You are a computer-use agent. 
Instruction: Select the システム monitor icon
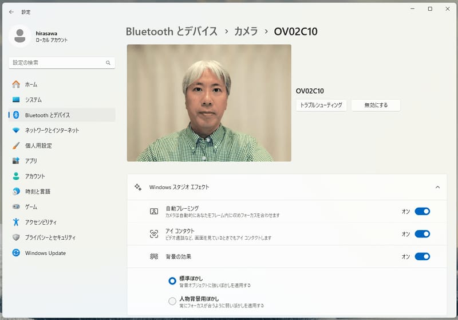coord(16,100)
